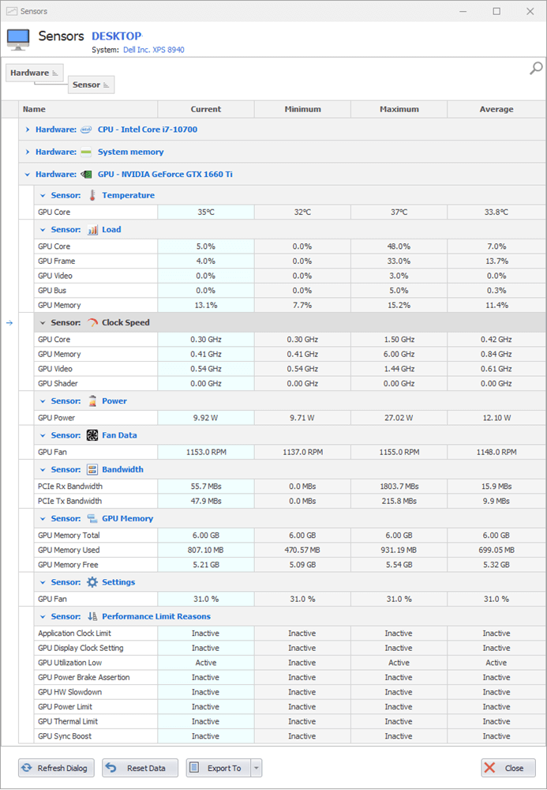Select the GPU Display Clock Setting row
Screen dimensions: 547x790
tap(290, 648)
